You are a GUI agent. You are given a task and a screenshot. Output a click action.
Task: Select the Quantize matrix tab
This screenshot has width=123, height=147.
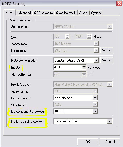pos(66,13)
